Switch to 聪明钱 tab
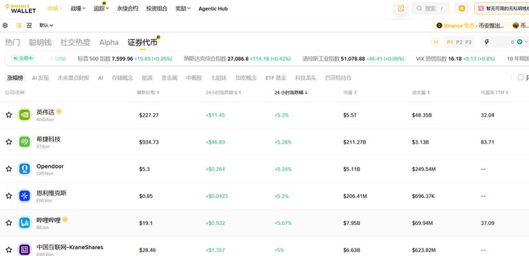 pos(40,42)
